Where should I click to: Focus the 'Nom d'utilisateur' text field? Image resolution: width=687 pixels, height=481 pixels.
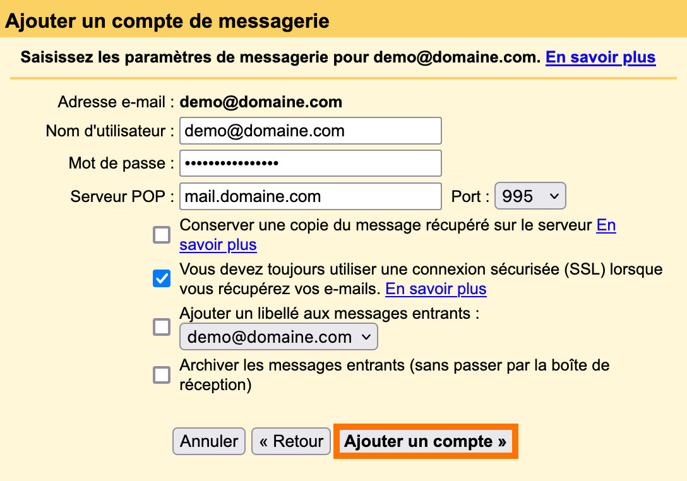click(x=311, y=131)
